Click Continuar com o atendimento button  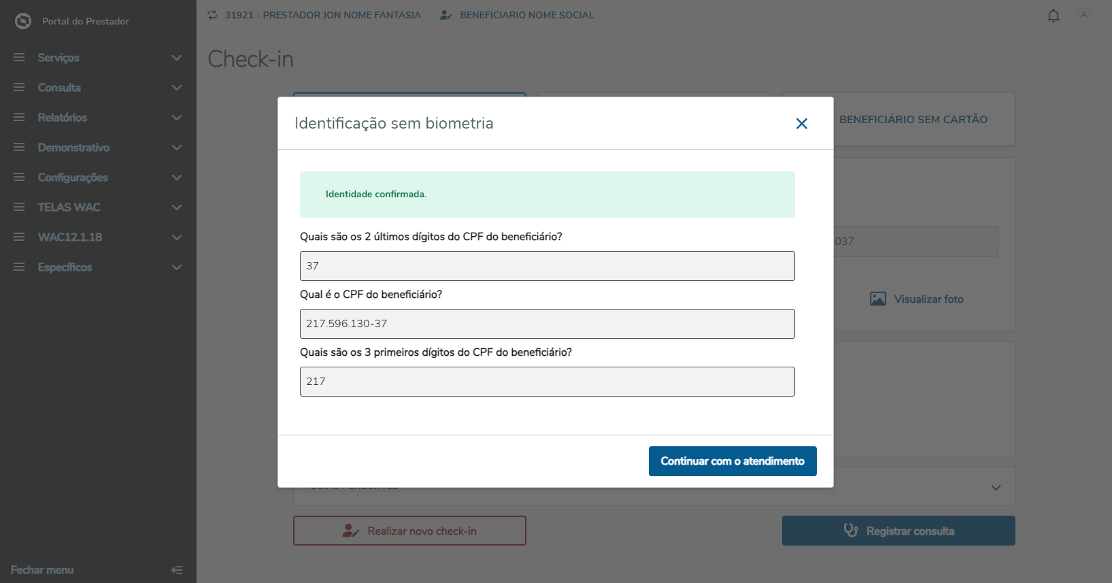click(x=732, y=461)
